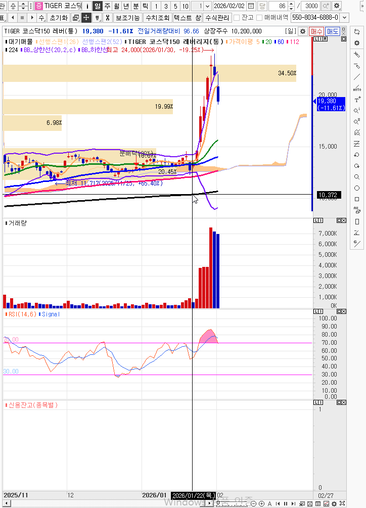
Task: Click the AUTO trendline tool
Action: pyautogui.click(x=357, y=88)
